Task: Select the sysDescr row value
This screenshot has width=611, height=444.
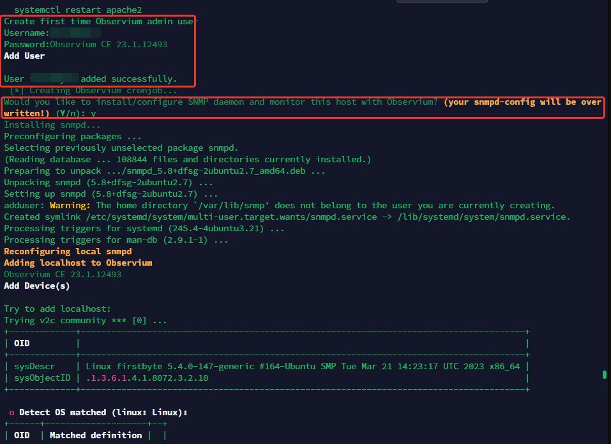Action: click(302, 367)
